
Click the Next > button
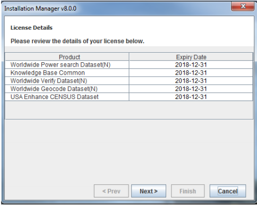pos(149,191)
